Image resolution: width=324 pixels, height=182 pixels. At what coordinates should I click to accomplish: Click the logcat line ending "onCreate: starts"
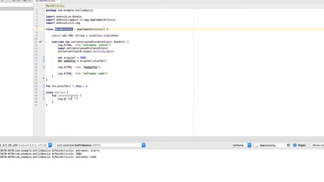[50, 151]
